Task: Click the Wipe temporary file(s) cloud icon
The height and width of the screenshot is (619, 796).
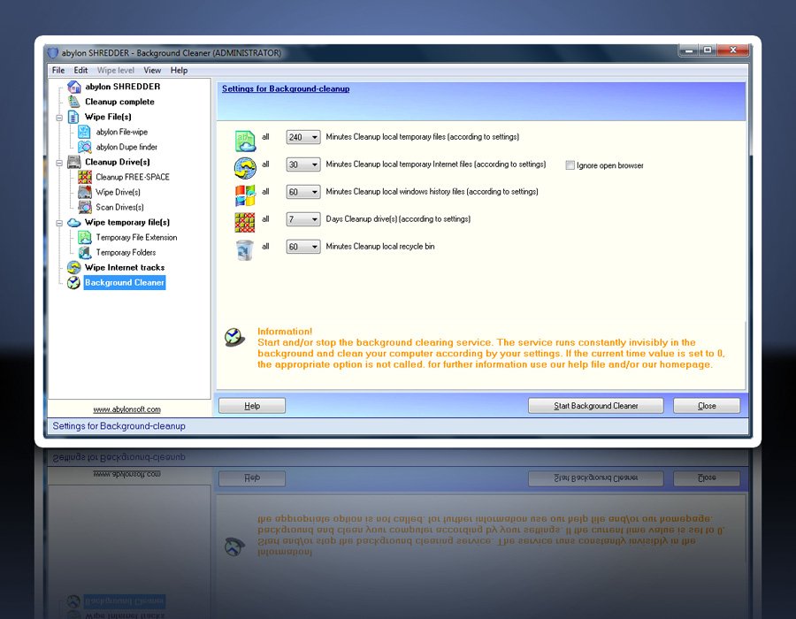Action: point(74,223)
